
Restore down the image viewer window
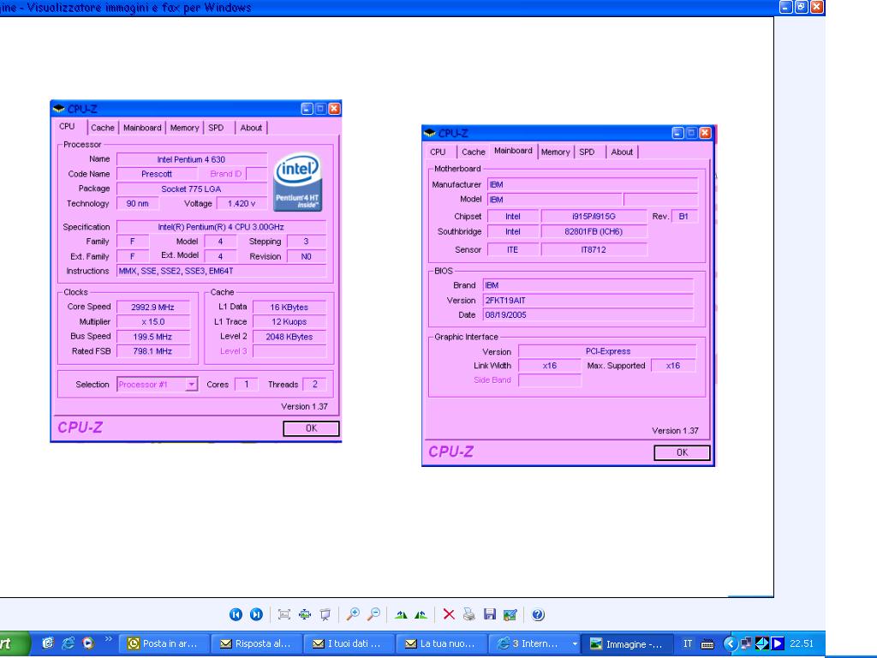pyautogui.click(x=802, y=7)
